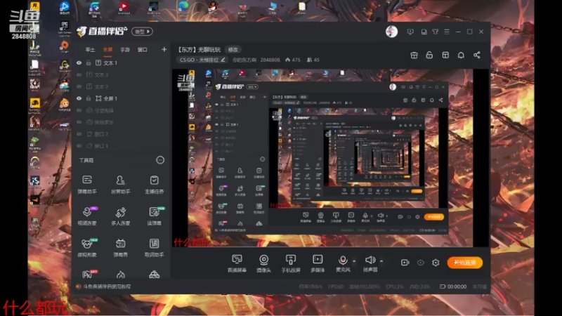Click the user avatar in the title bar
The height and width of the screenshot is (316, 562).
pyautogui.click(x=391, y=32)
